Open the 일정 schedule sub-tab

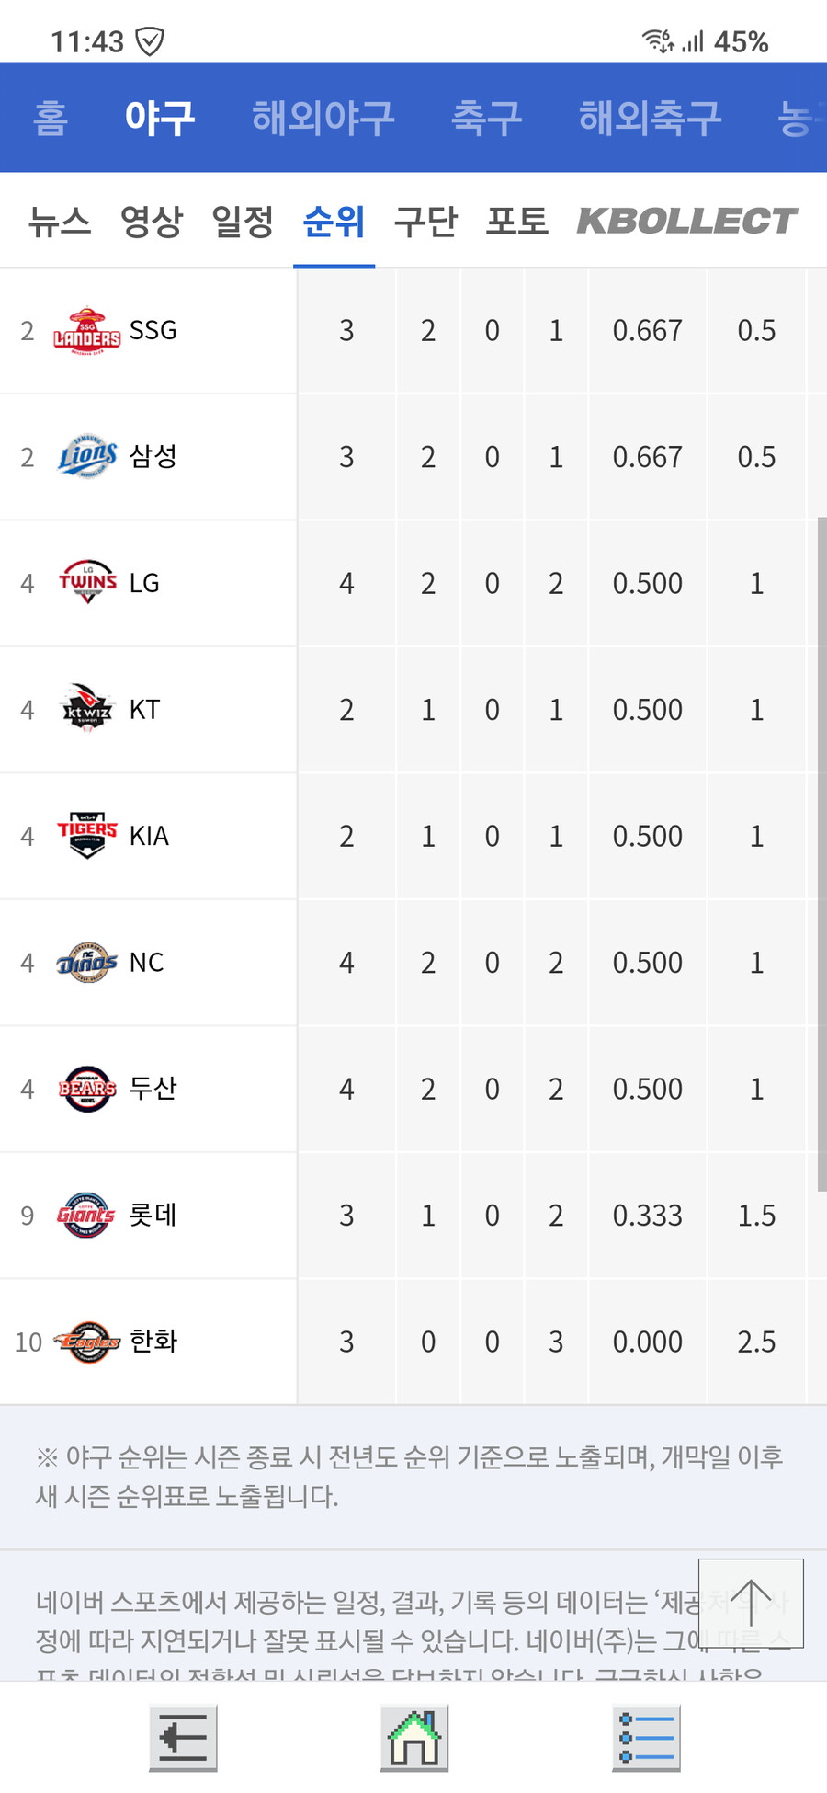click(x=243, y=222)
